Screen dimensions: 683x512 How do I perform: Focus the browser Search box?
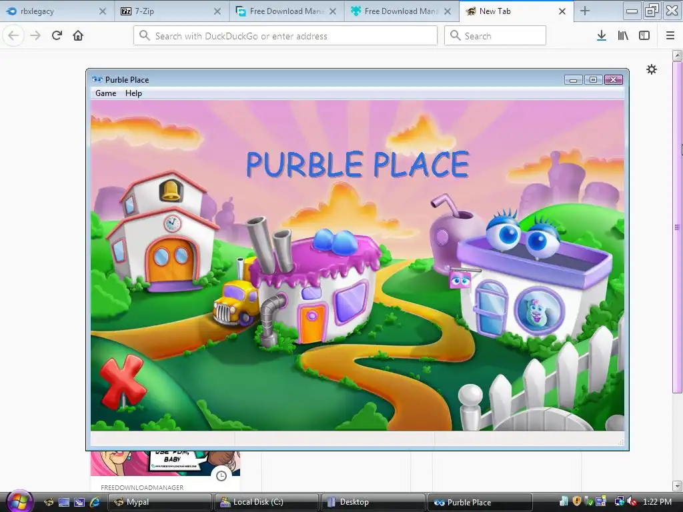pyautogui.click(x=496, y=36)
